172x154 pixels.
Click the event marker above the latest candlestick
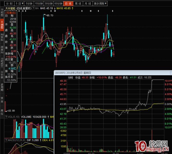point(113,11)
